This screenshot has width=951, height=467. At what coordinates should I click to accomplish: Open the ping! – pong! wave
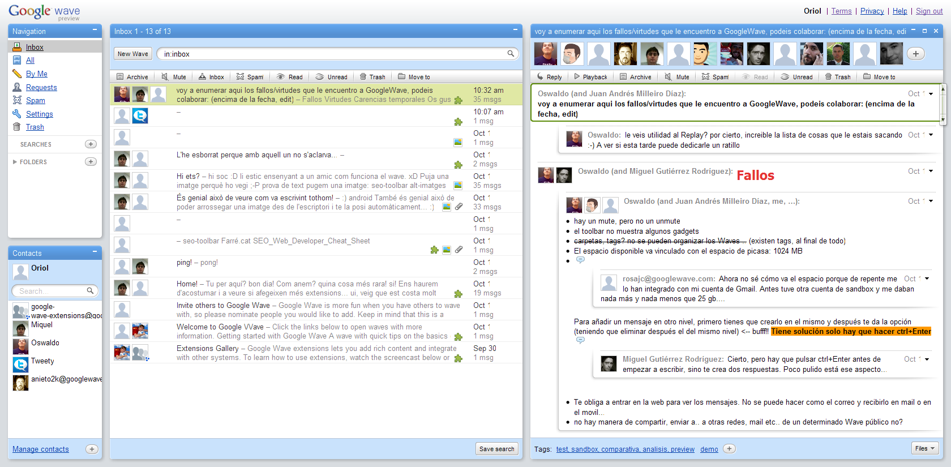click(x=316, y=267)
